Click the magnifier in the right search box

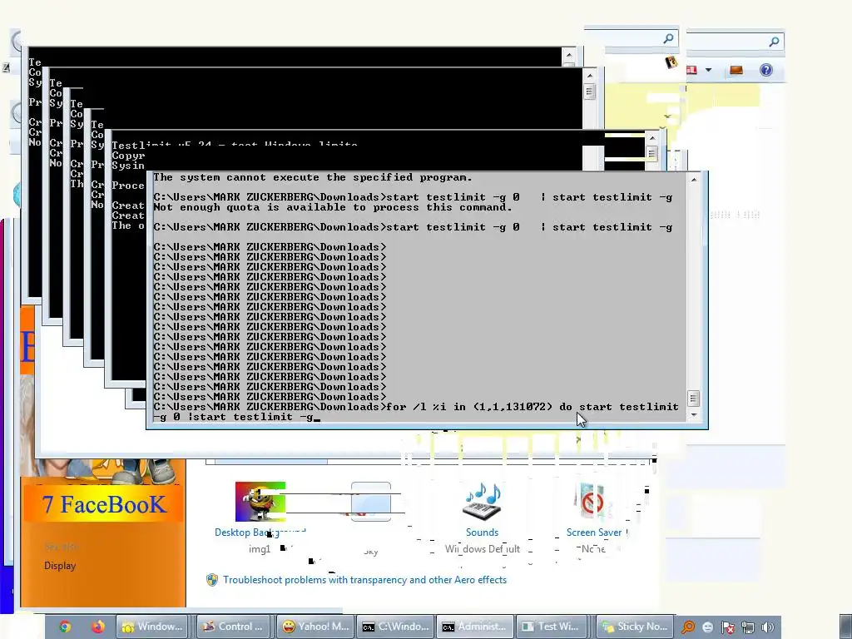coord(774,42)
